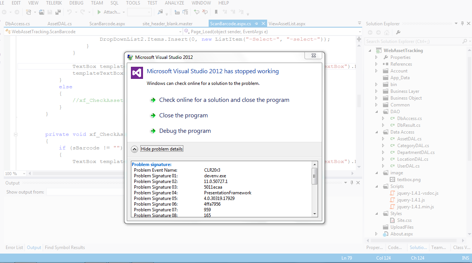Screen dimensions: 472x263
Task: Click the WebAssetTracking project icon
Action: (x=379, y=51)
